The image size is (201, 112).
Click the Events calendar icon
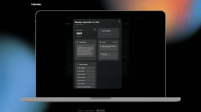[x=100, y=42]
